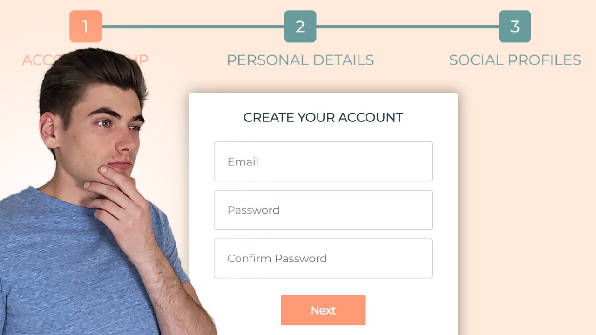Select the partially hidden ACCOUNT SETUP label

tap(85, 60)
